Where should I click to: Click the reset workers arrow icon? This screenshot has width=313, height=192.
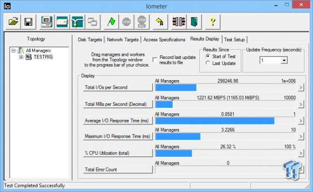[x=160, y=22]
